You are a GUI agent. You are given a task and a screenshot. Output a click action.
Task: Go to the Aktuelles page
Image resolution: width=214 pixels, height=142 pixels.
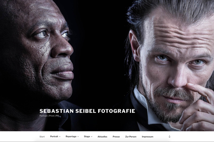pos(102,137)
